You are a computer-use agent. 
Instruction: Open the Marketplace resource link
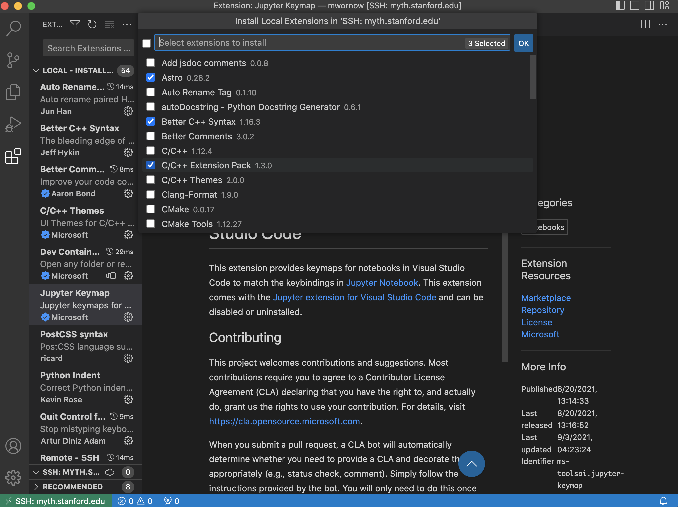[546, 298]
